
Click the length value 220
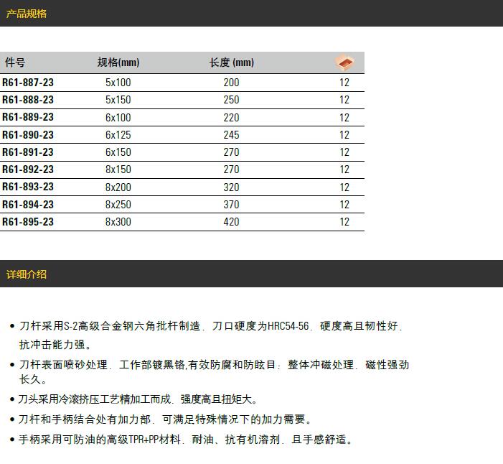tap(231, 118)
